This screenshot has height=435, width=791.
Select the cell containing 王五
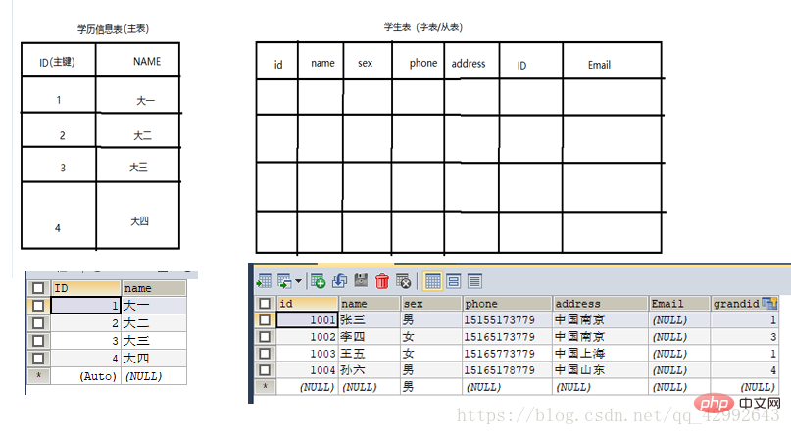pyautogui.click(x=370, y=353)
